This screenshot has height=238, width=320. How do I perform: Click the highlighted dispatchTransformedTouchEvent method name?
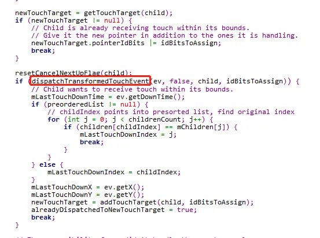coord(90,81)
